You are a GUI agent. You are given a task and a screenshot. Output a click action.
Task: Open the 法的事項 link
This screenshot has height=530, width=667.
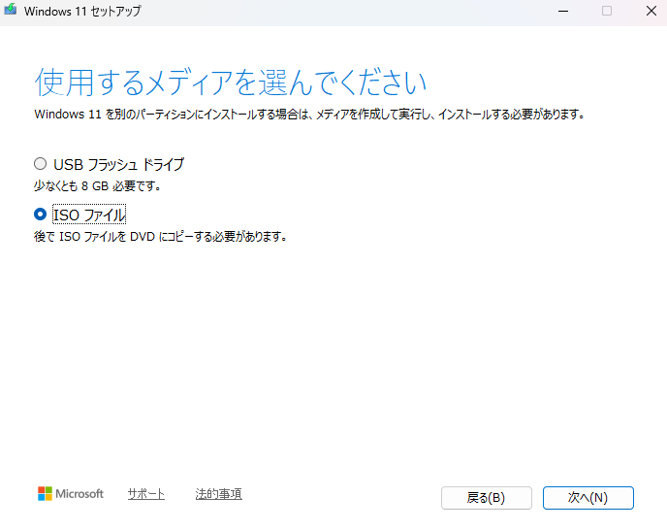[218, 494]
